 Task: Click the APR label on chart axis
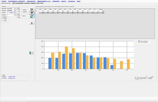[x=72, y=70]
